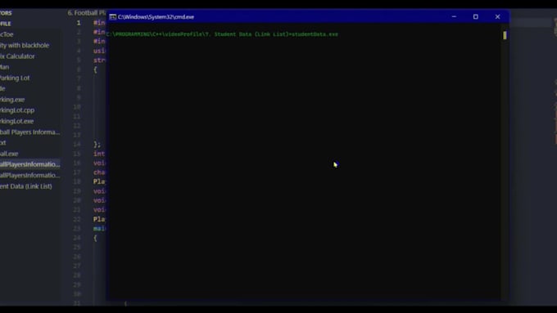Select the 'rkingLot.exe' file in sidebar
Screen dimensions: 557x313
click(x=17, y=121)
